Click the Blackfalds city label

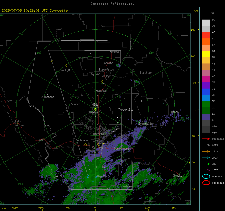click(x=106, y=69)
